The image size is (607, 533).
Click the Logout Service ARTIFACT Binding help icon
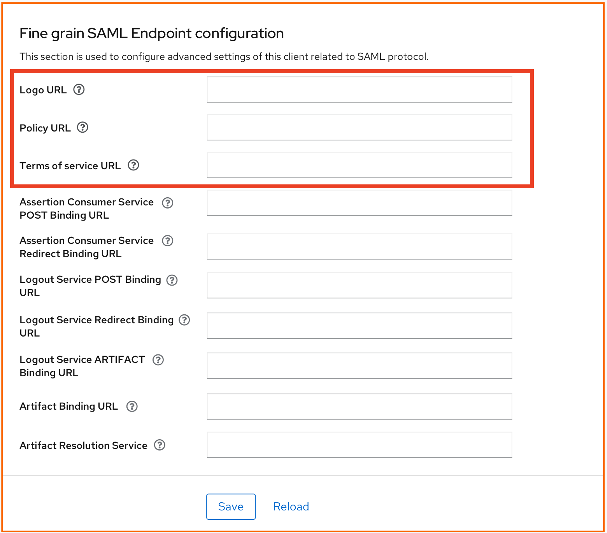coord(158,360)
